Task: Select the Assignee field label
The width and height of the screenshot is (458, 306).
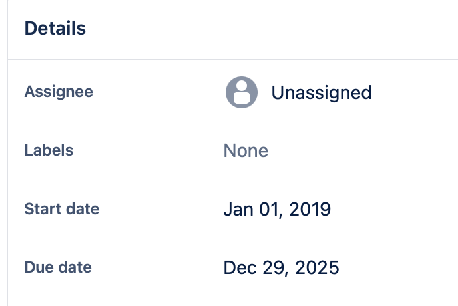Action: [x=59, y=92]
